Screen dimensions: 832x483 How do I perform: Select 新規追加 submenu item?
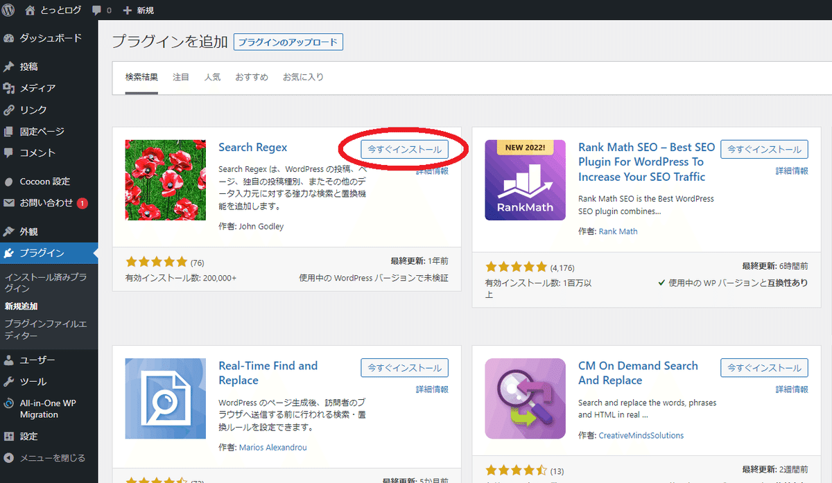tap(21, 306)
